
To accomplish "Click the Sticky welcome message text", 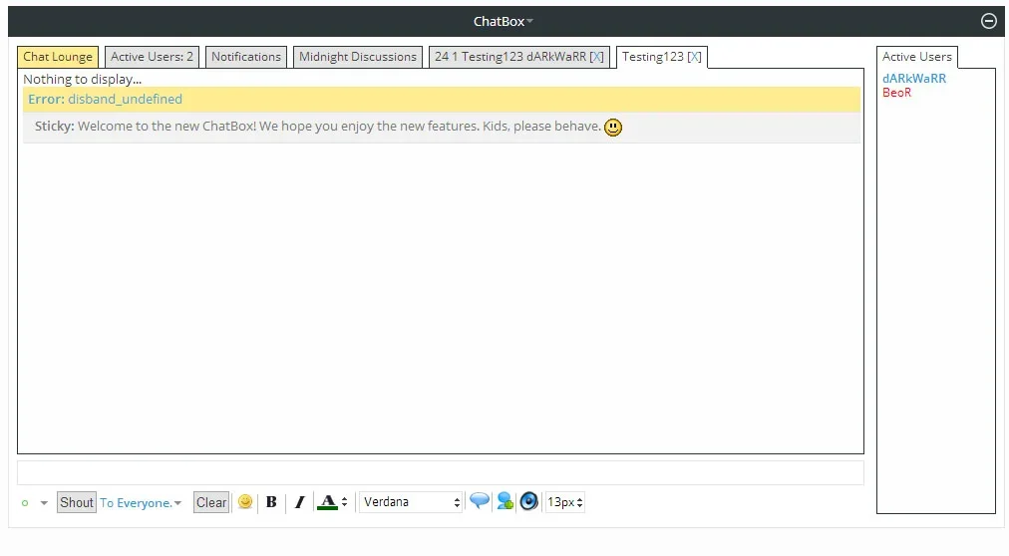I will click(318, 127).
